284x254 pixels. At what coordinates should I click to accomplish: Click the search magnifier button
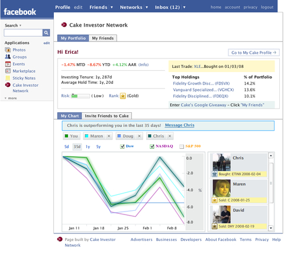click(x=46, y=32)
